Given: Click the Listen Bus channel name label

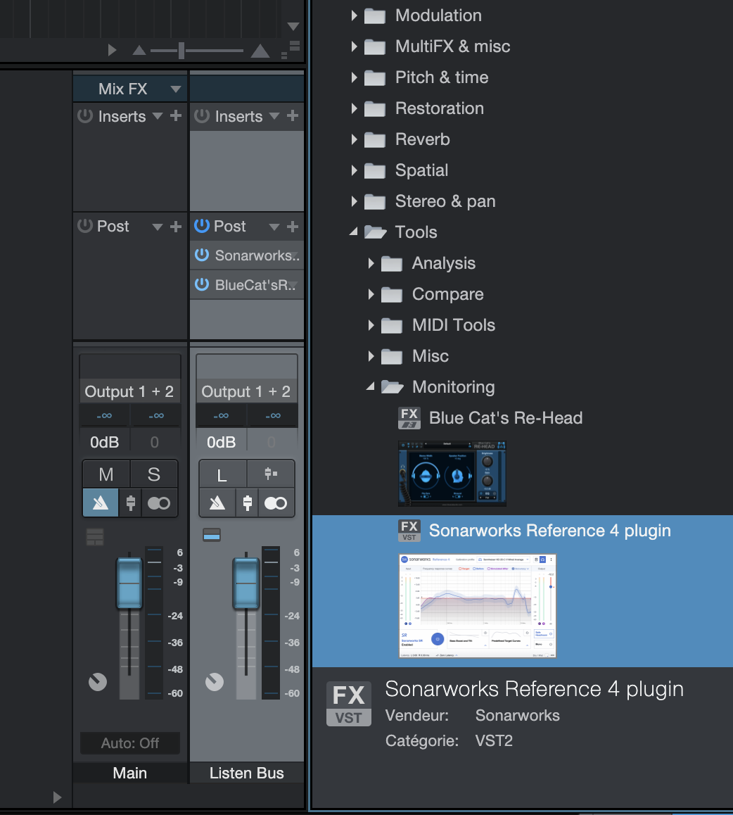Looking at the screenshot, I should click(247, 773).
